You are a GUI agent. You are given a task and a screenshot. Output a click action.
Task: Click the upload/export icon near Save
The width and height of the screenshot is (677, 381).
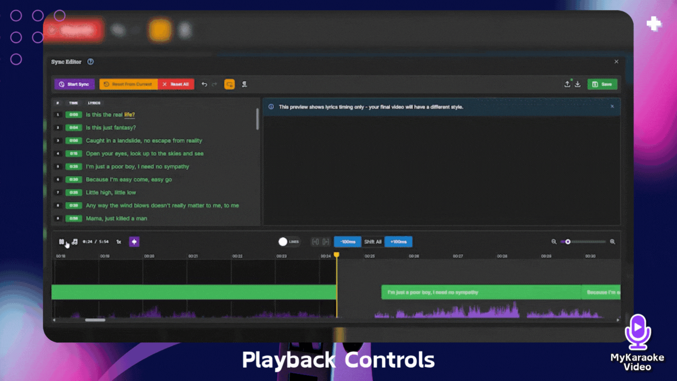click(568, 84)
